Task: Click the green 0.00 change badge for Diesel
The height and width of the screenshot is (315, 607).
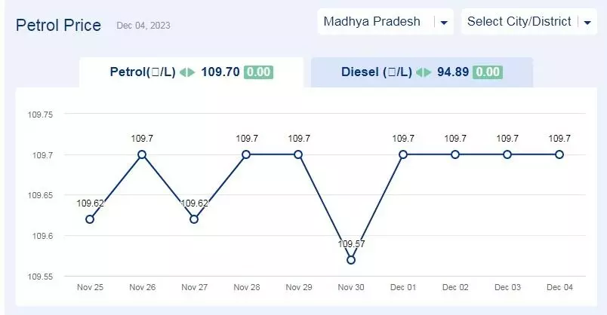Action: click(488, 72)
